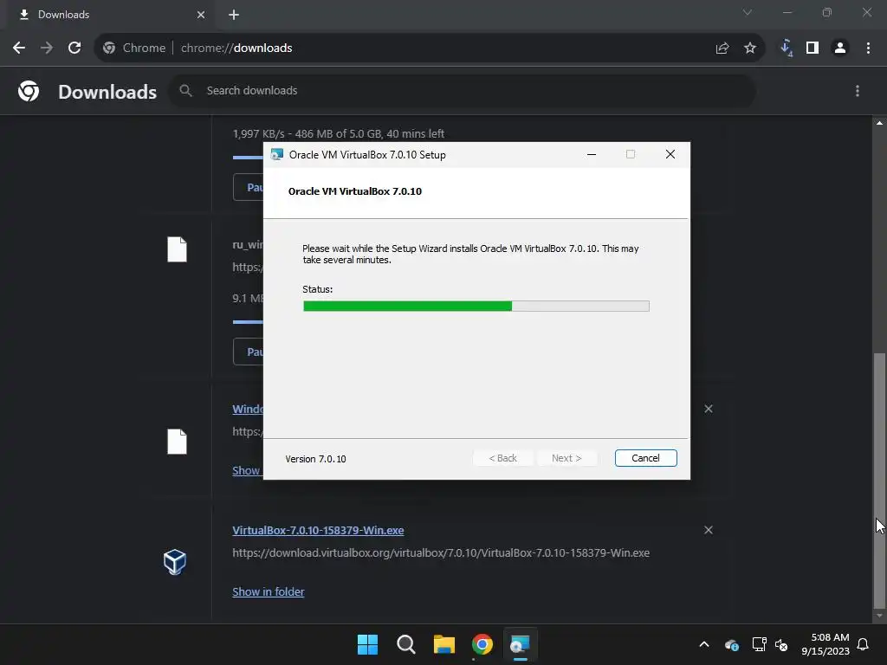Click the Version 7.0.10 label
The image size is (887, 665).
click(x=315, y=459)
